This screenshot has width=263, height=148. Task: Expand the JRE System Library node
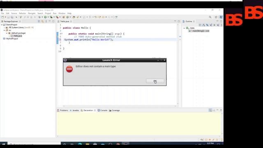[x=5, y=28]
